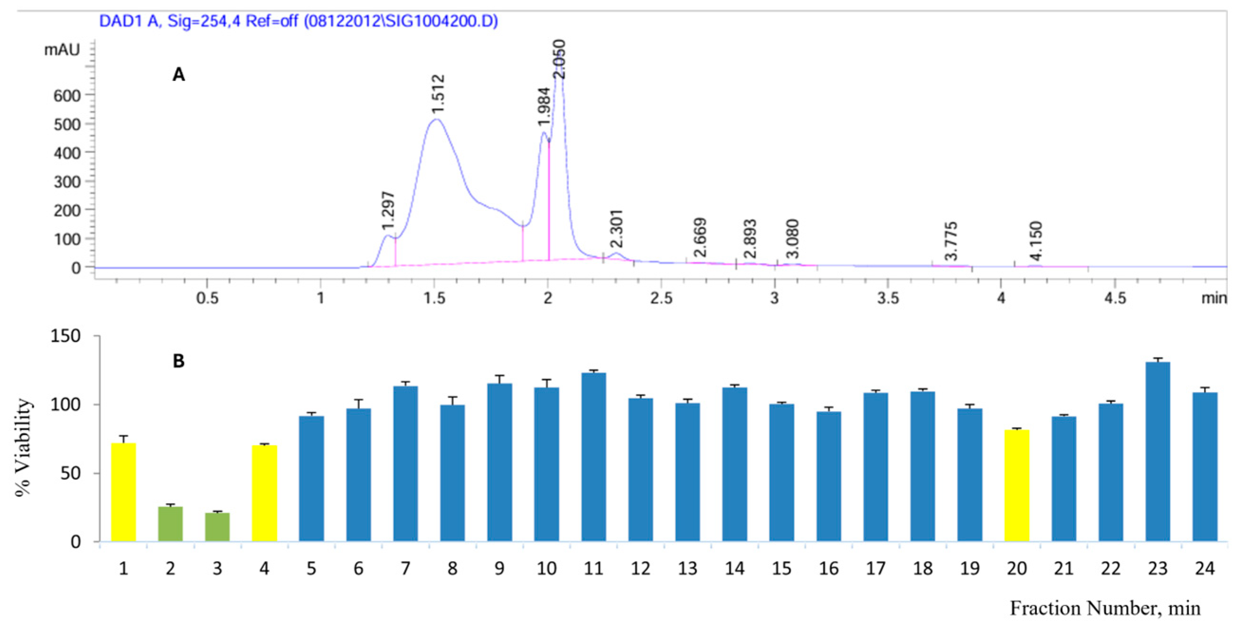Select the 150 viability axis value
The height and width of the screenshot is (631, 1243).
[x=66, y=336]
